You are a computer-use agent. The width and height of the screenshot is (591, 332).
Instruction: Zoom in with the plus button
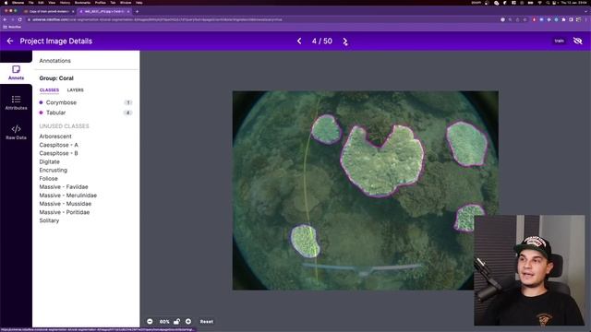(188, 322)
